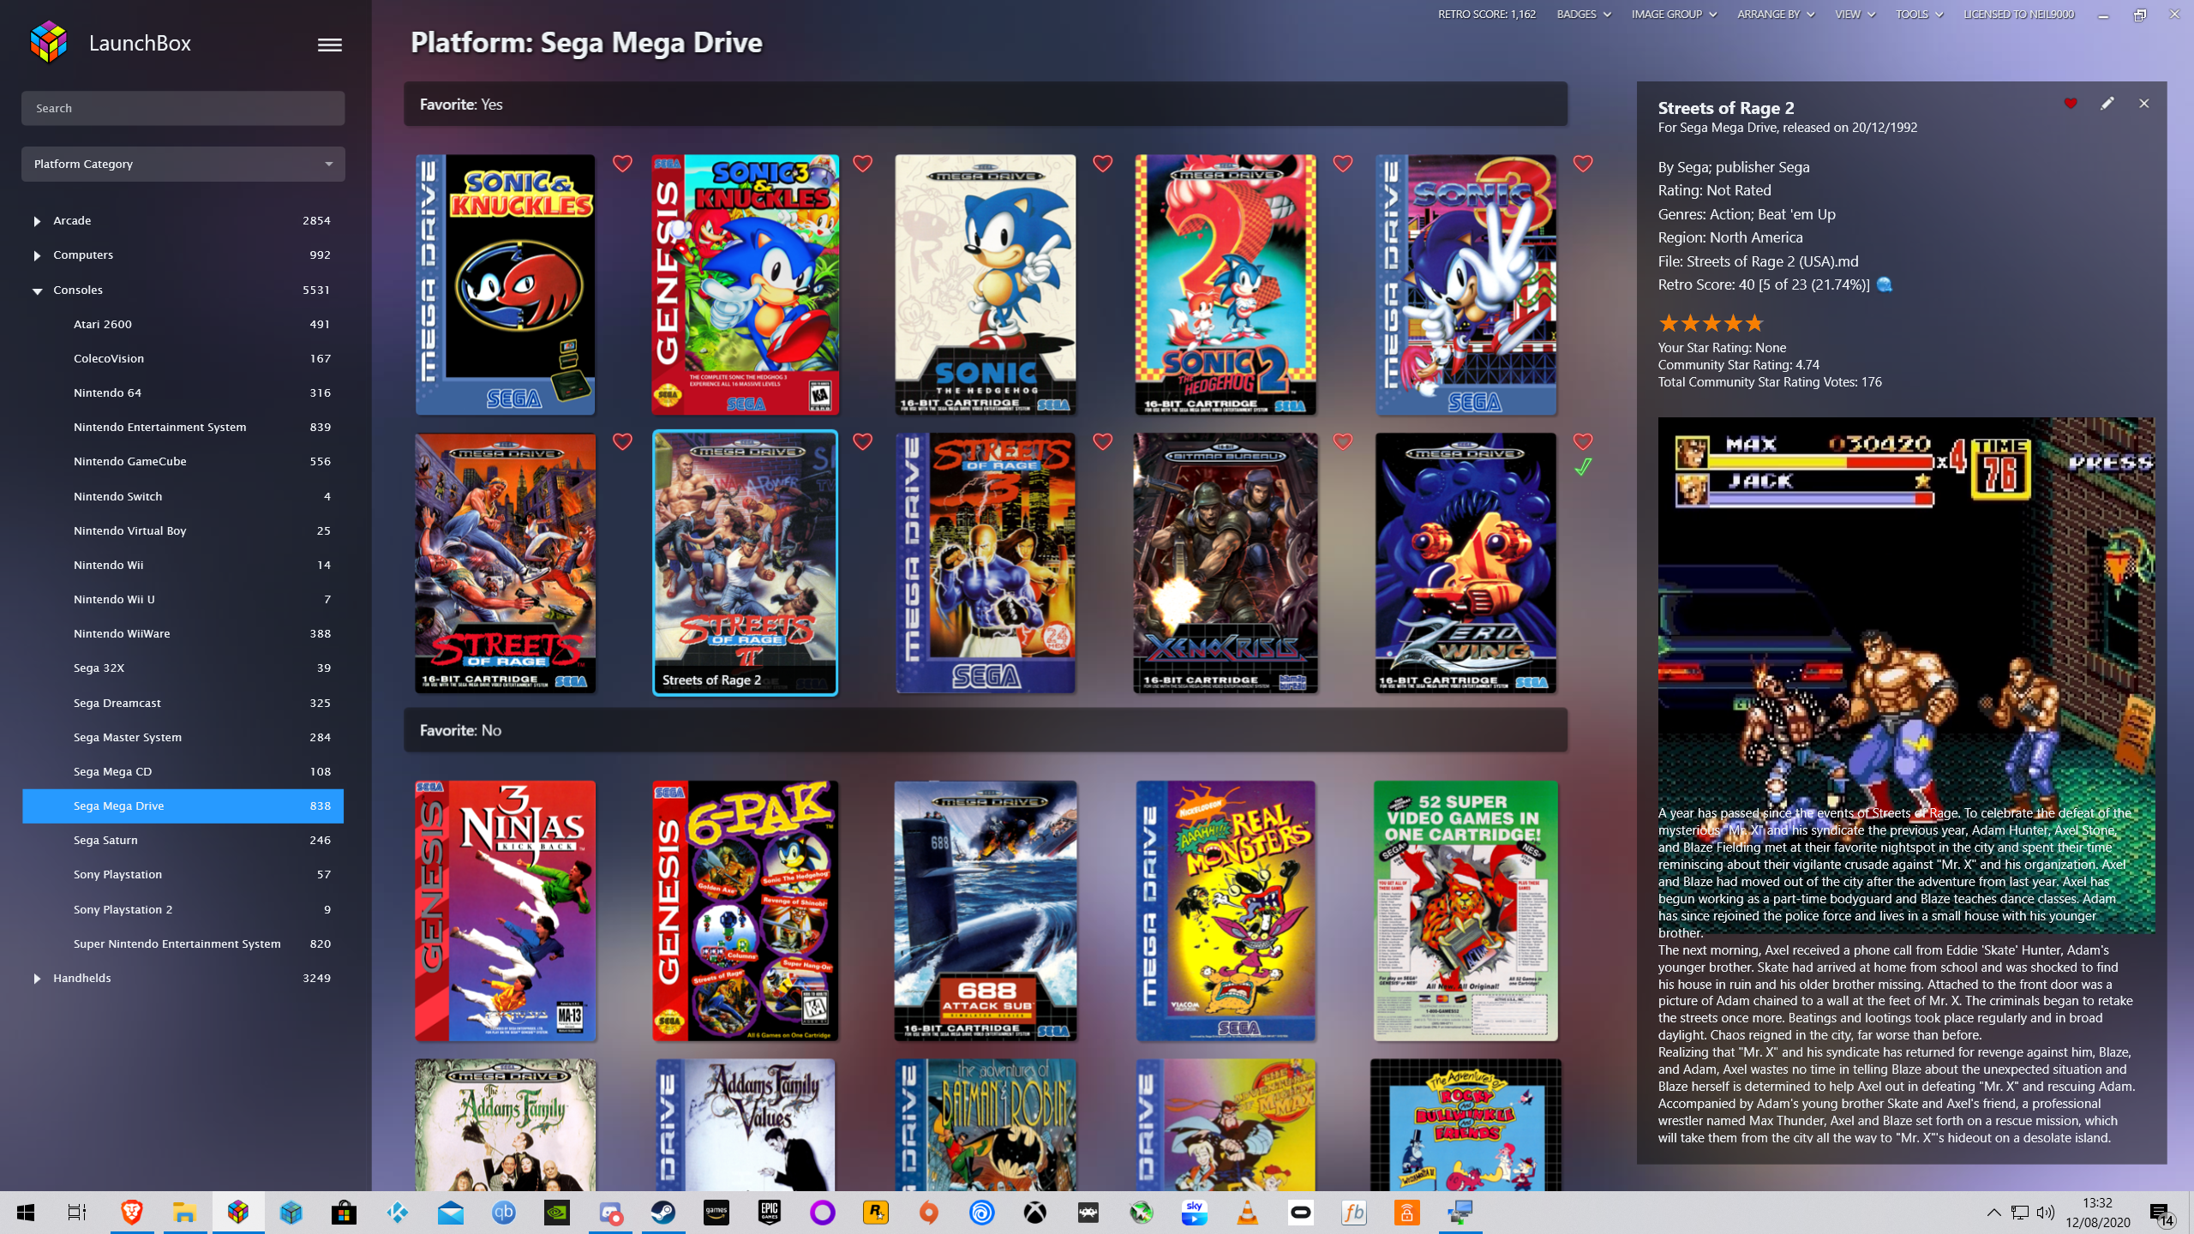
Task: Click the star rating for Streets of Rage 2
Action: pyautogui.click(x=1711, y=323)
